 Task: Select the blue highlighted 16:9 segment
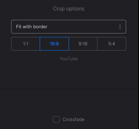54,44
